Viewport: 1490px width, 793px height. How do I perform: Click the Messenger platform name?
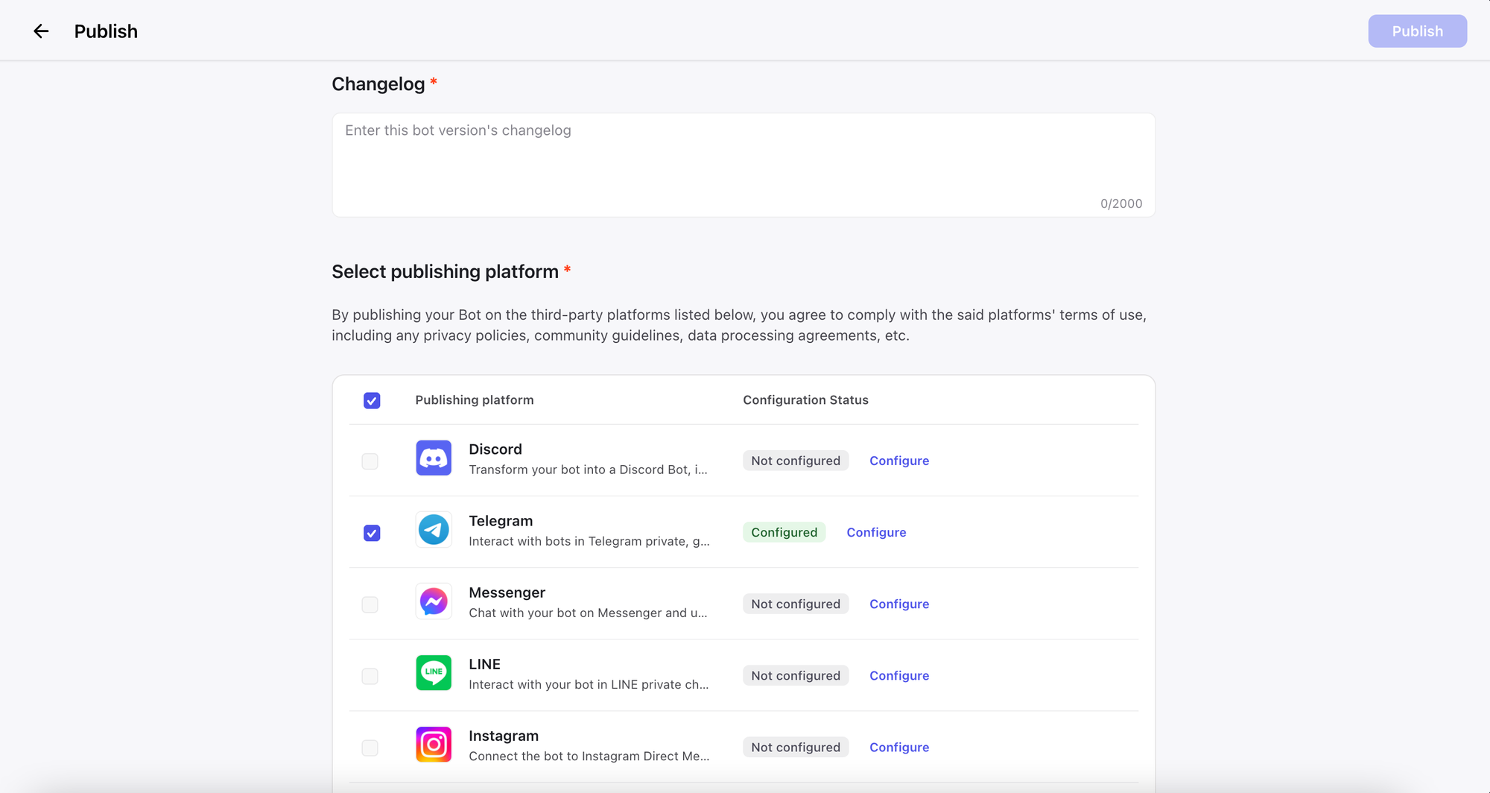pyautogui.click(x=507, y=593)
